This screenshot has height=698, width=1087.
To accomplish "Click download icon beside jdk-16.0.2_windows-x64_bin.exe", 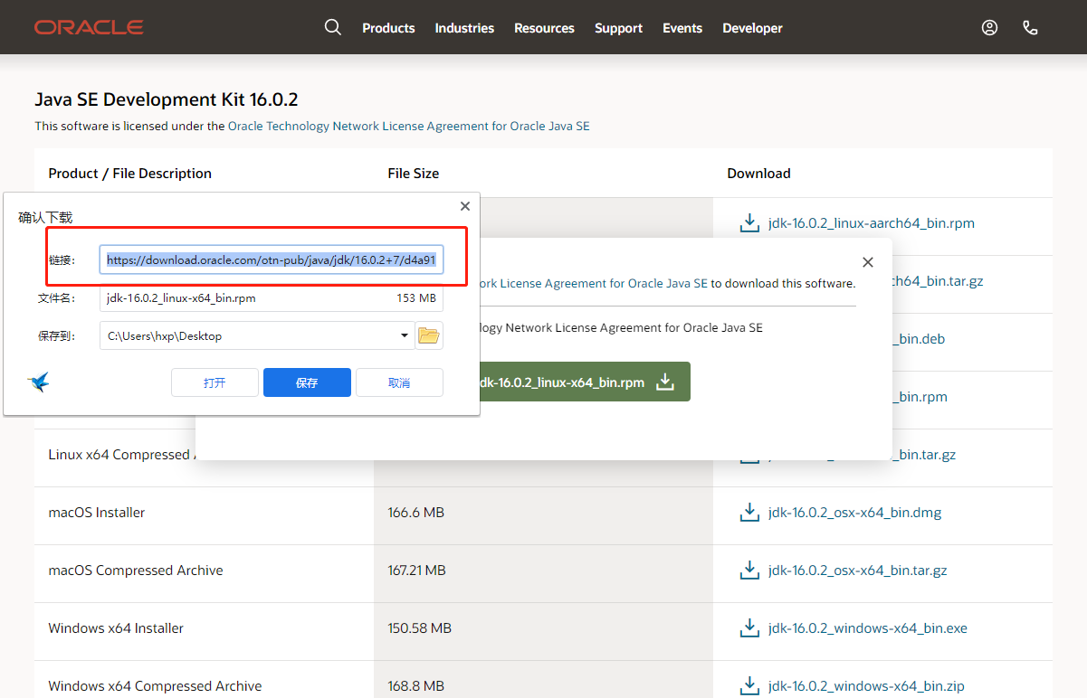I will click(749, 627).
